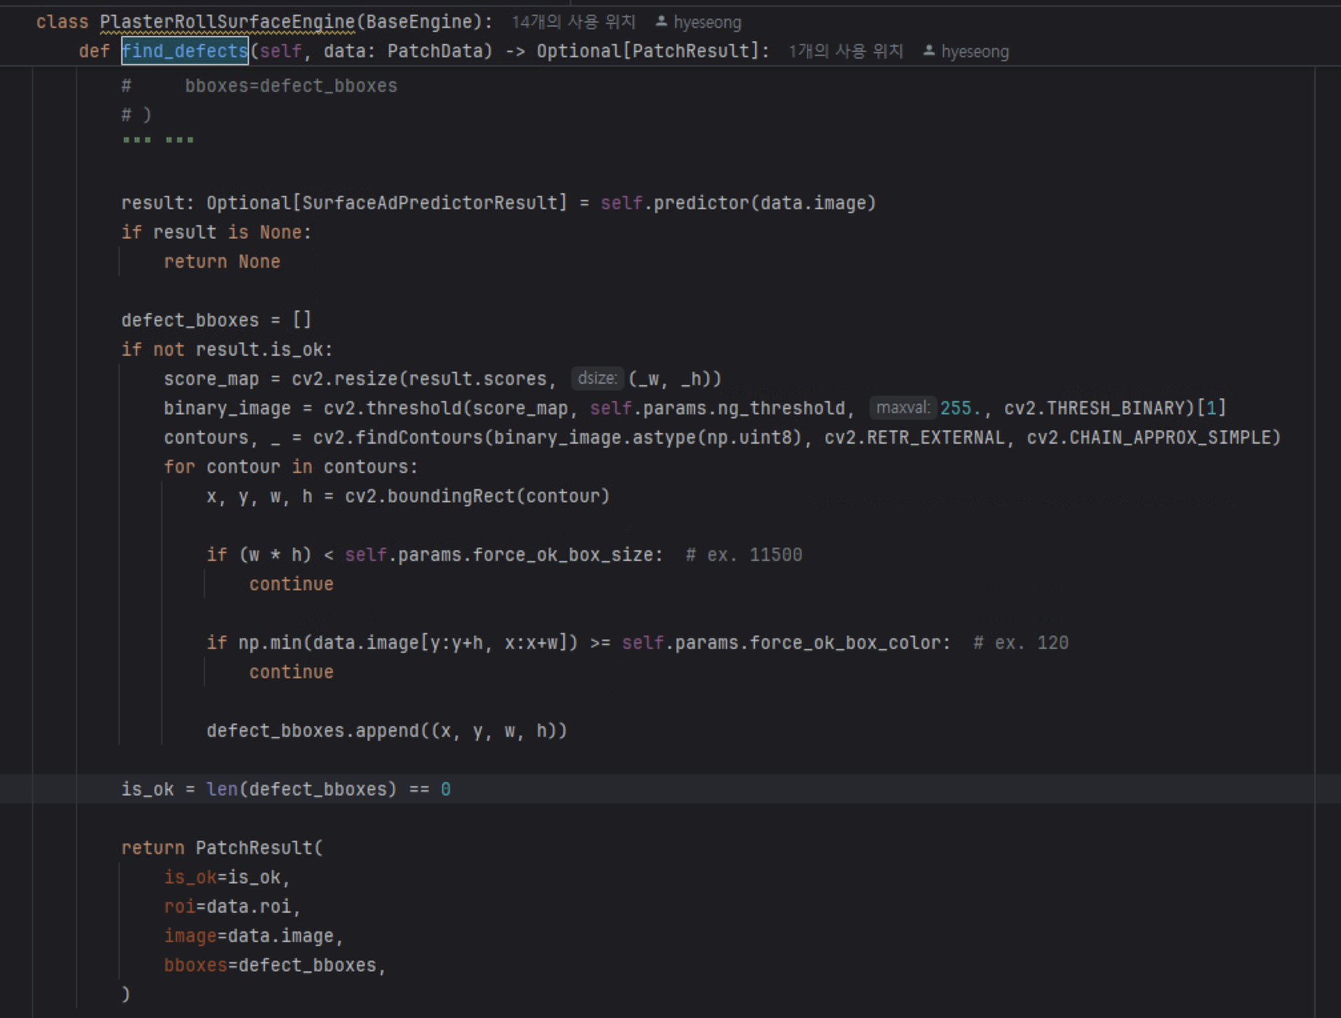Click PlasterRollSurfaceEngine class name
This screenshot has height=1018, width=1341.
coord(228,22)
